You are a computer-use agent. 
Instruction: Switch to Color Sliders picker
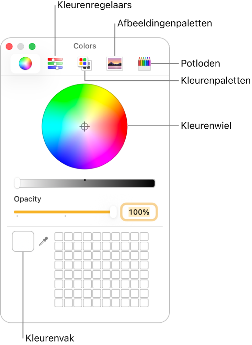coord(55,64)
